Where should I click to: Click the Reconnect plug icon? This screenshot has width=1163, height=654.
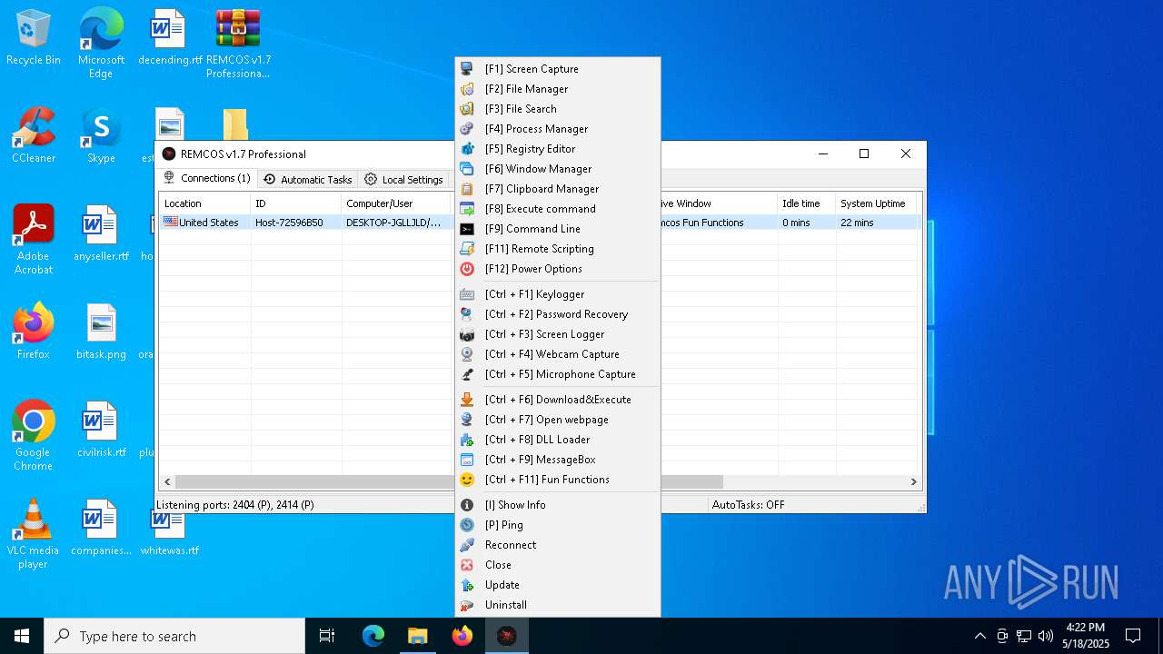[467, 545]
